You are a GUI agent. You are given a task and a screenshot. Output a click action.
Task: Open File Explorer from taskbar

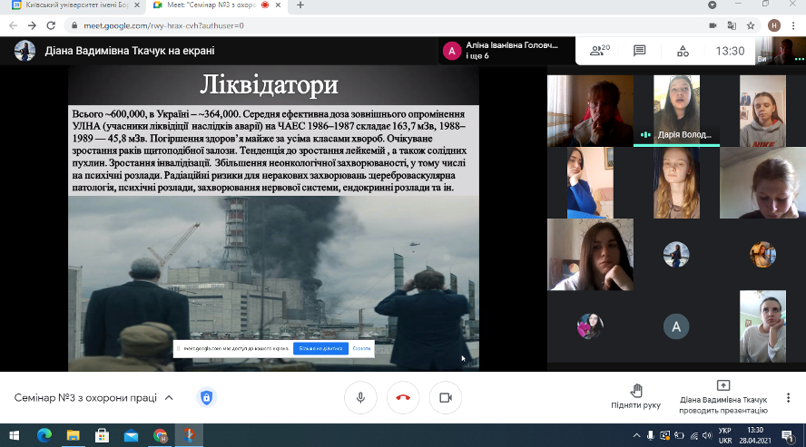73,436
